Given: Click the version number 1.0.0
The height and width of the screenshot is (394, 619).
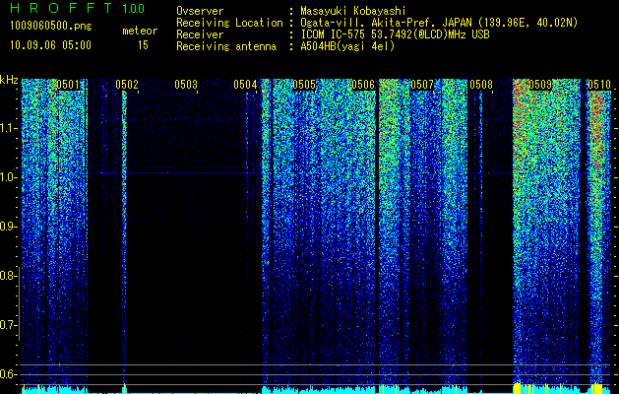Looking at the screenshot, I should pyautogui.click(x=134, y=9).
